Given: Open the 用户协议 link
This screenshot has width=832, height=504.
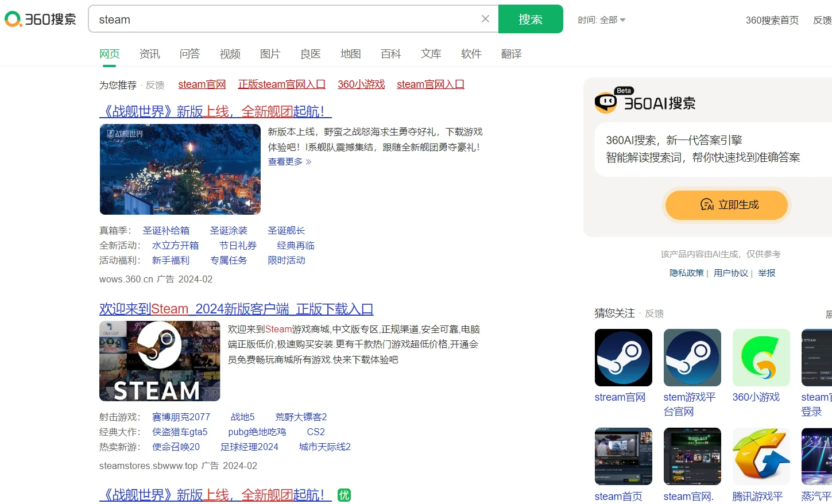Looking at the screenshot, I should [x=731, y=273].
